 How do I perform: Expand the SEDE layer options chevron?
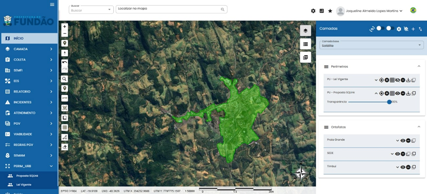click(392, 154)
